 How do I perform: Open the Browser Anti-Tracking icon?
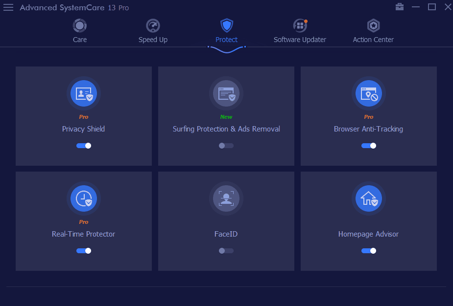pyautogui.click(x=369, y=93)
